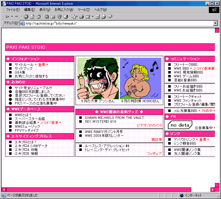Viewport: 221px width, 199px height.
Task: Click the status bar page icon
Action: pos(4,195)
